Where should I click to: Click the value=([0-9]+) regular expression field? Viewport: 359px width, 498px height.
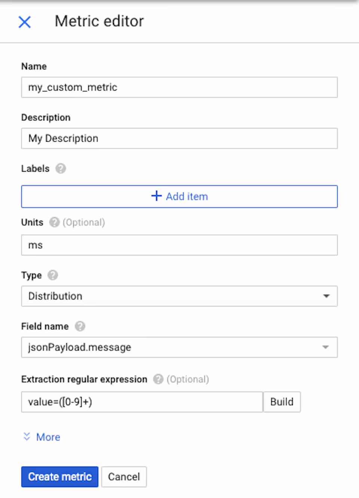pos(142,402)
